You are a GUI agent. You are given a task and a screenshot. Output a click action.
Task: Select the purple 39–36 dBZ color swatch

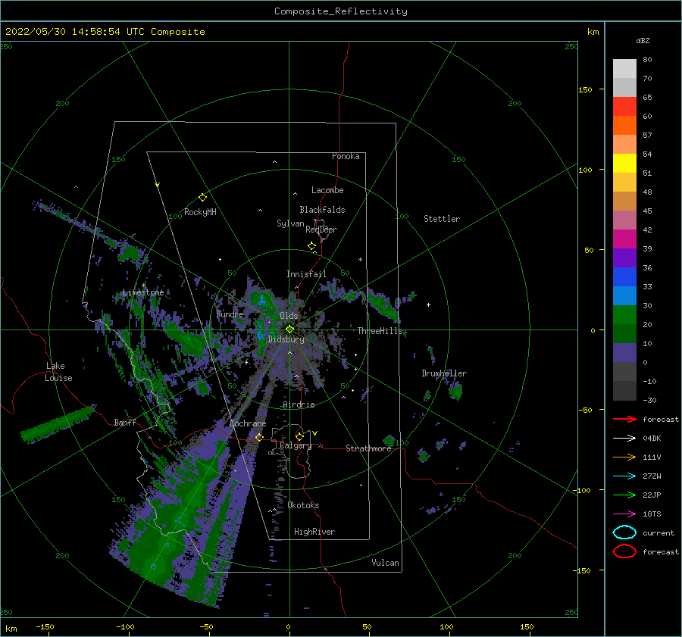coord(624,258)
